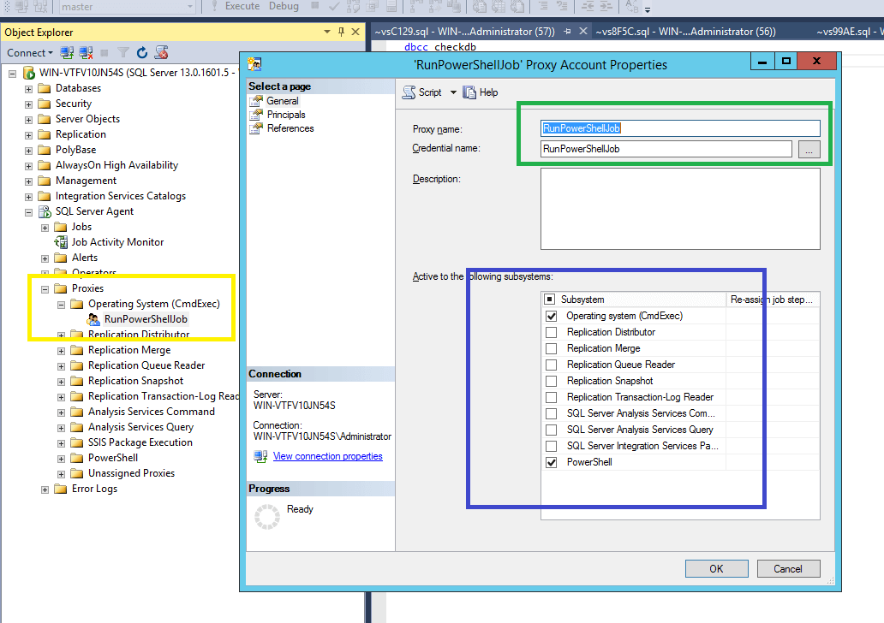Check SQL Server Analysis Services Query subsystem
884x623 pixels.
[552, 430]
